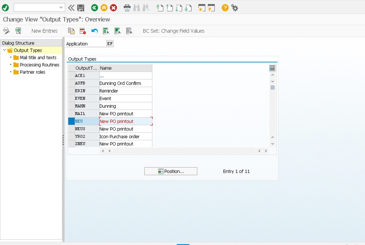Go to Last Page icon
The image size is (365, 245).
click(x=188, y=8)
